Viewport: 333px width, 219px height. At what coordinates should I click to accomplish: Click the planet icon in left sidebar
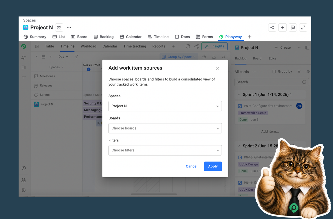[24, 57]
